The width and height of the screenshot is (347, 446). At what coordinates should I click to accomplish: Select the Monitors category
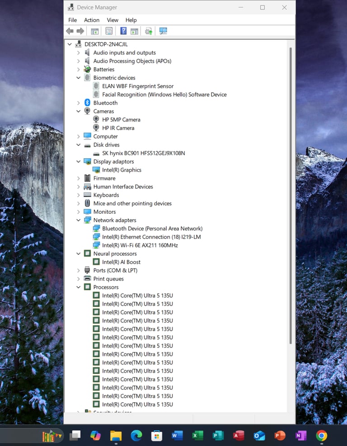104,211
